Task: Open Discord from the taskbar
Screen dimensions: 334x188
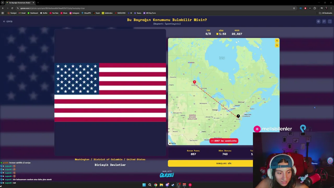Action: click(x=167, y=185)
